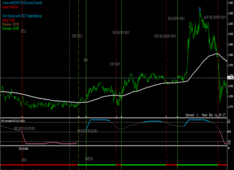Click the Impact Medium warning text
234x170 pixels.
coord(10,7)
